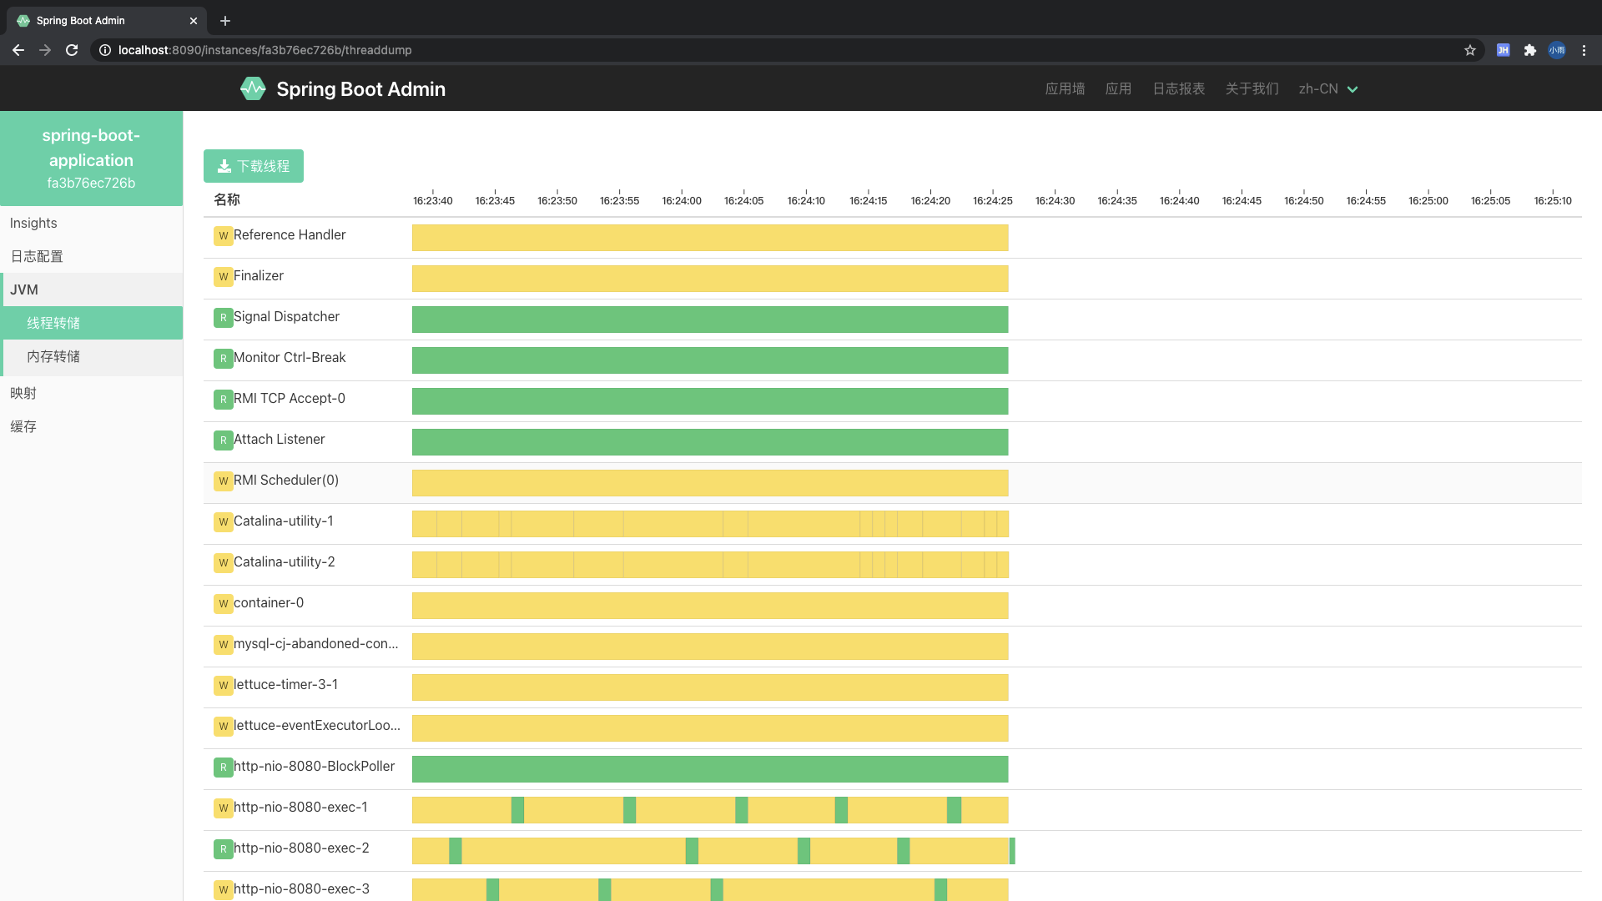Open the Chrome profile avatar
Viewport: 1602px width, 901px height.
pyautogui.click(x=1557, y=50)
